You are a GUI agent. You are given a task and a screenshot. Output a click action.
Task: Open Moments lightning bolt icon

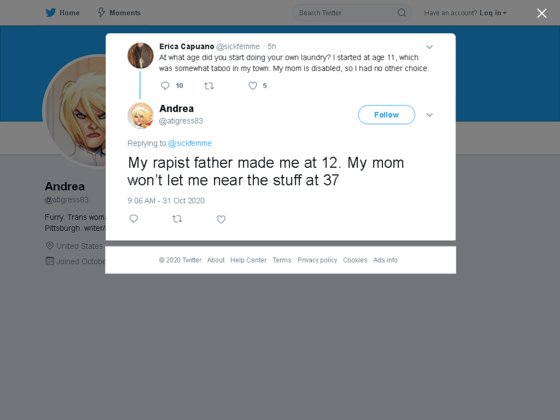point(101,13)
